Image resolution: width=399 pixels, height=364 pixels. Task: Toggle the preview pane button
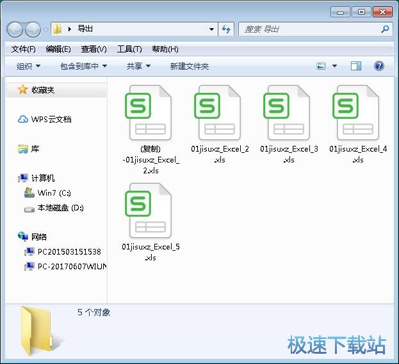355,66
